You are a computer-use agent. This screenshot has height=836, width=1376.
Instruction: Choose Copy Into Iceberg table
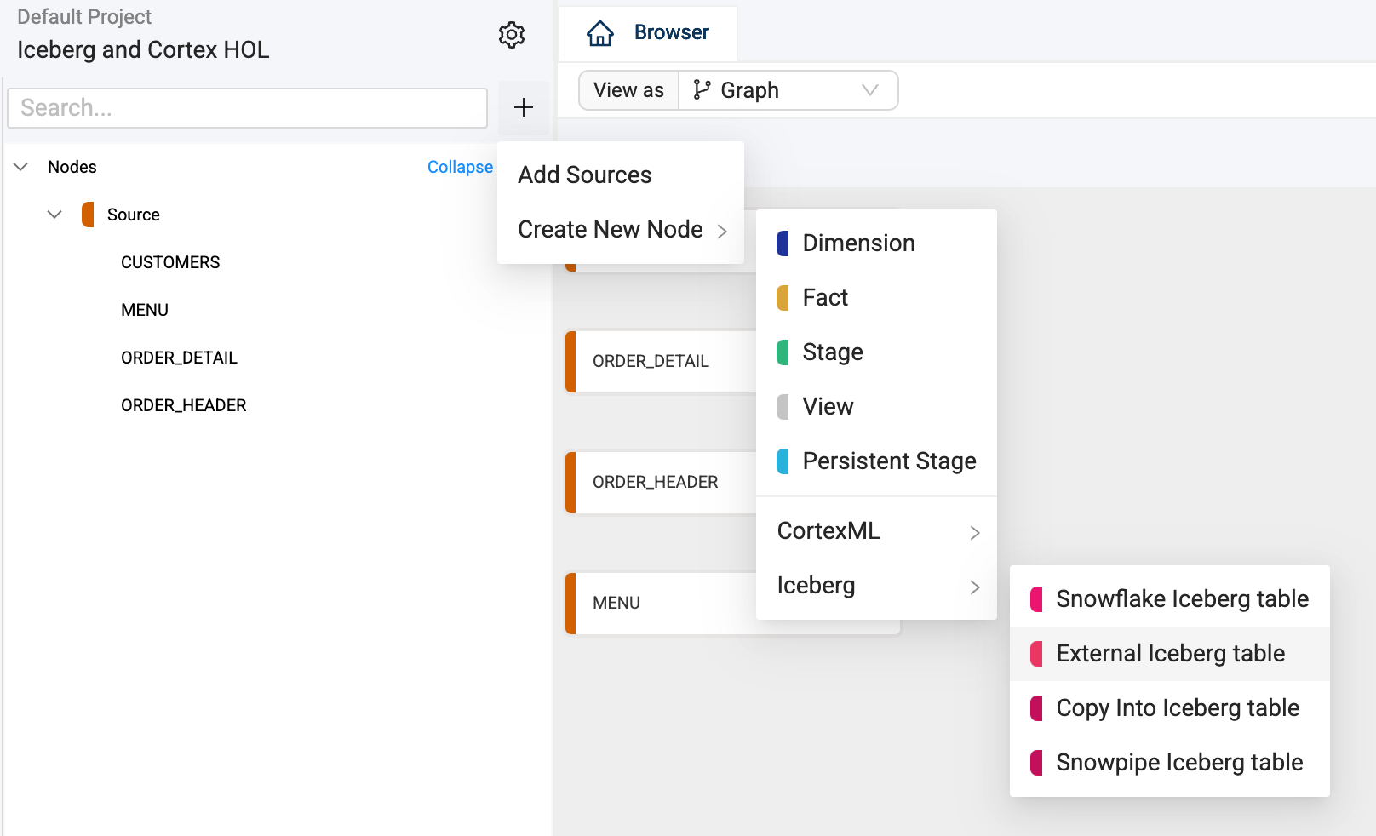[x=1170, y=708]
